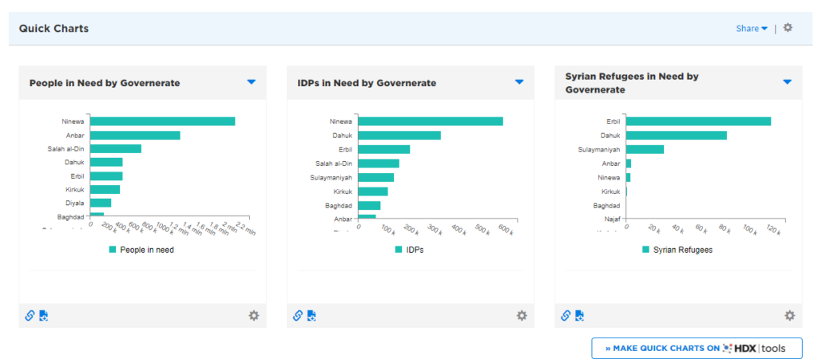Toggle the People in need legend series
The height and width of the screenshot is (363, 818).
click(x=141, y=250)
